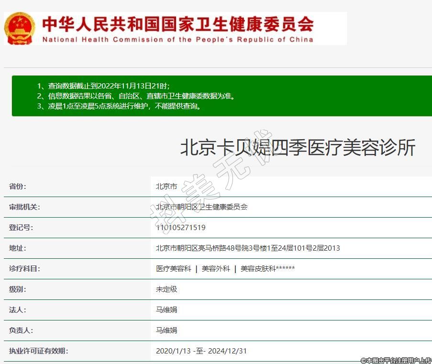Click the clinic name heading 北京卡贝媞四季医疗美容诊所
Screen dimensions: 432x364
coord(298,148)
